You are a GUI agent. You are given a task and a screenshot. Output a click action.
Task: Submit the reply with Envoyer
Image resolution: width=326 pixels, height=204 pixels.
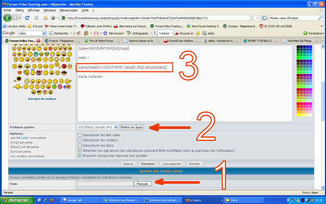pos(148,164)
